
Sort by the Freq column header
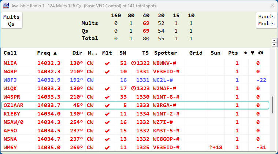click(47, 53)
